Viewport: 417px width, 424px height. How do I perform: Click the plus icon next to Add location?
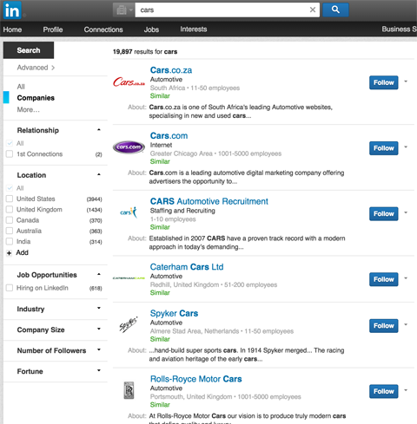[x=9, y=253]
